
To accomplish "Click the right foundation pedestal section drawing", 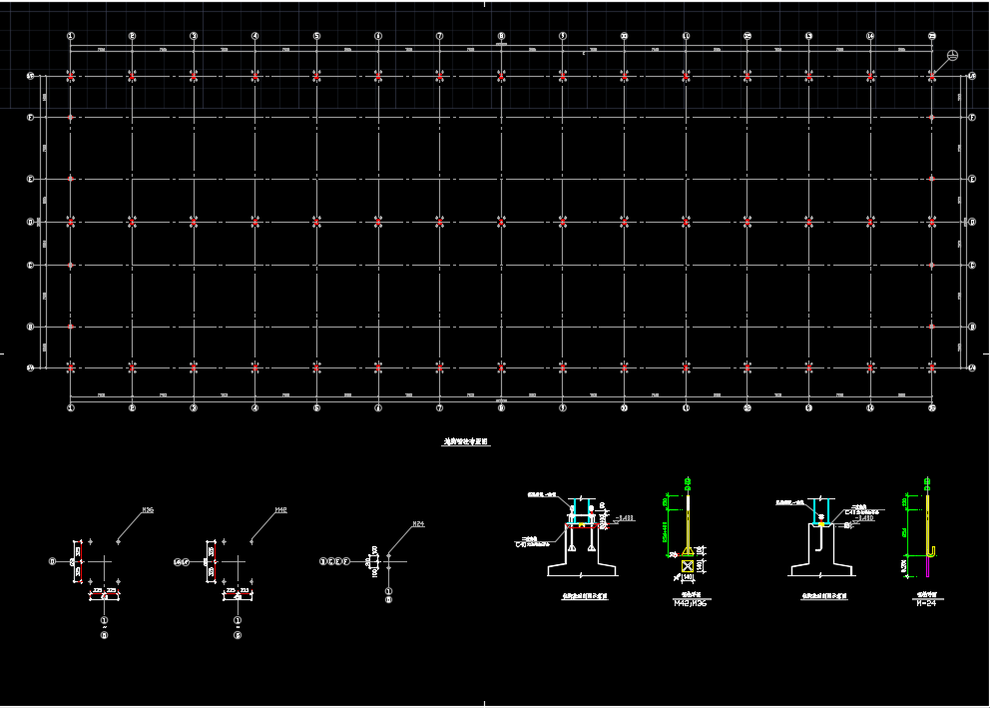I will 820,559.
